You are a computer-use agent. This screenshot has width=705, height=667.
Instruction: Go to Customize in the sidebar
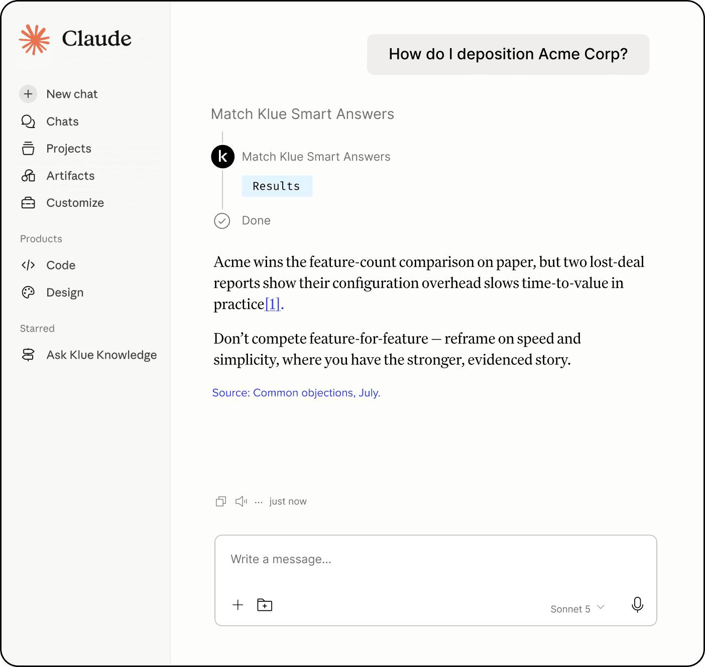[x=75, y=203]
